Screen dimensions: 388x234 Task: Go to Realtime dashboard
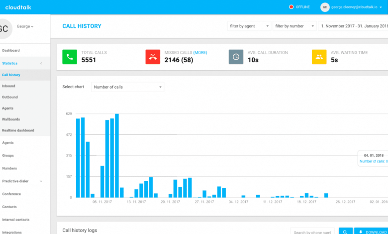point(18,130)
